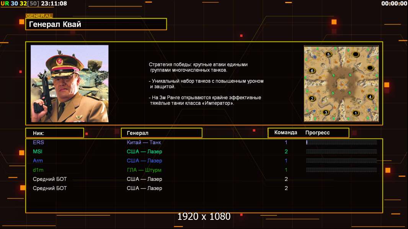The width and height of the screenshot is (408, 229).
Task: Click team number in ERS row
Action: coord(286,142)
